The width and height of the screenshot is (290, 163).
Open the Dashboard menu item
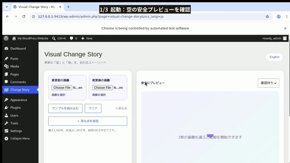point(20,48)
